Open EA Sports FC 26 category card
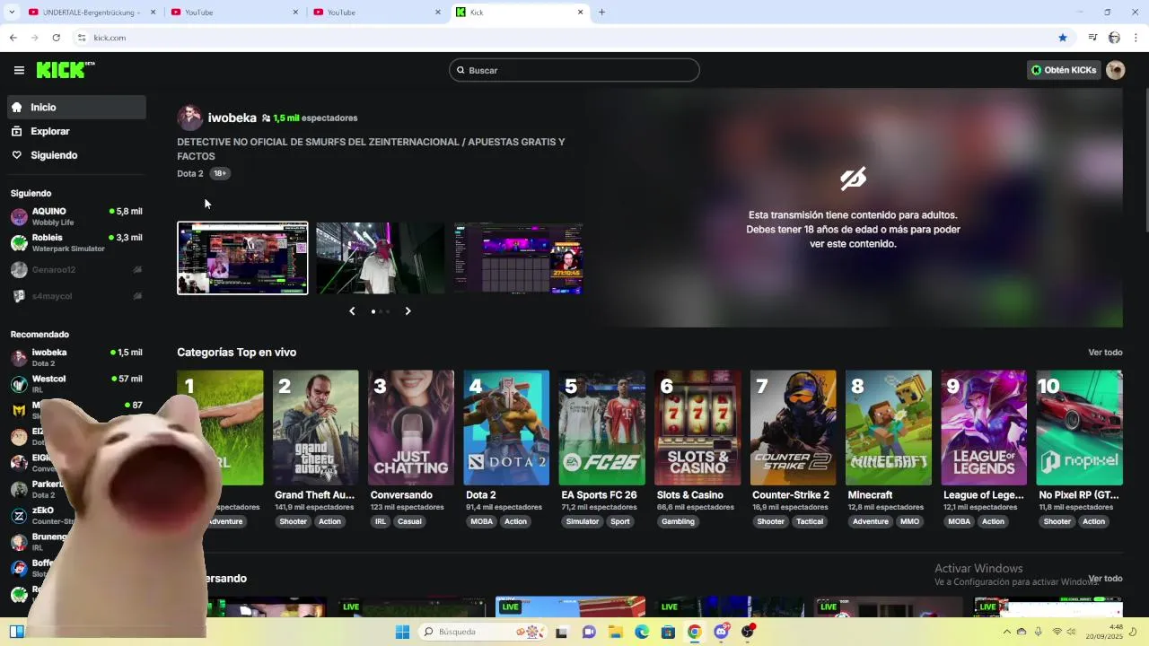Image resolution: width=1149 pixels, height=646 pixels. [x=601, y=428]
